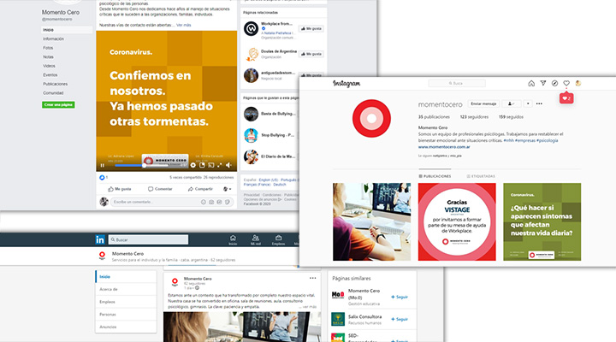Screen dimensions: 616x342
Task: Click the Instagram logo
Action: [x=346, y=83]
